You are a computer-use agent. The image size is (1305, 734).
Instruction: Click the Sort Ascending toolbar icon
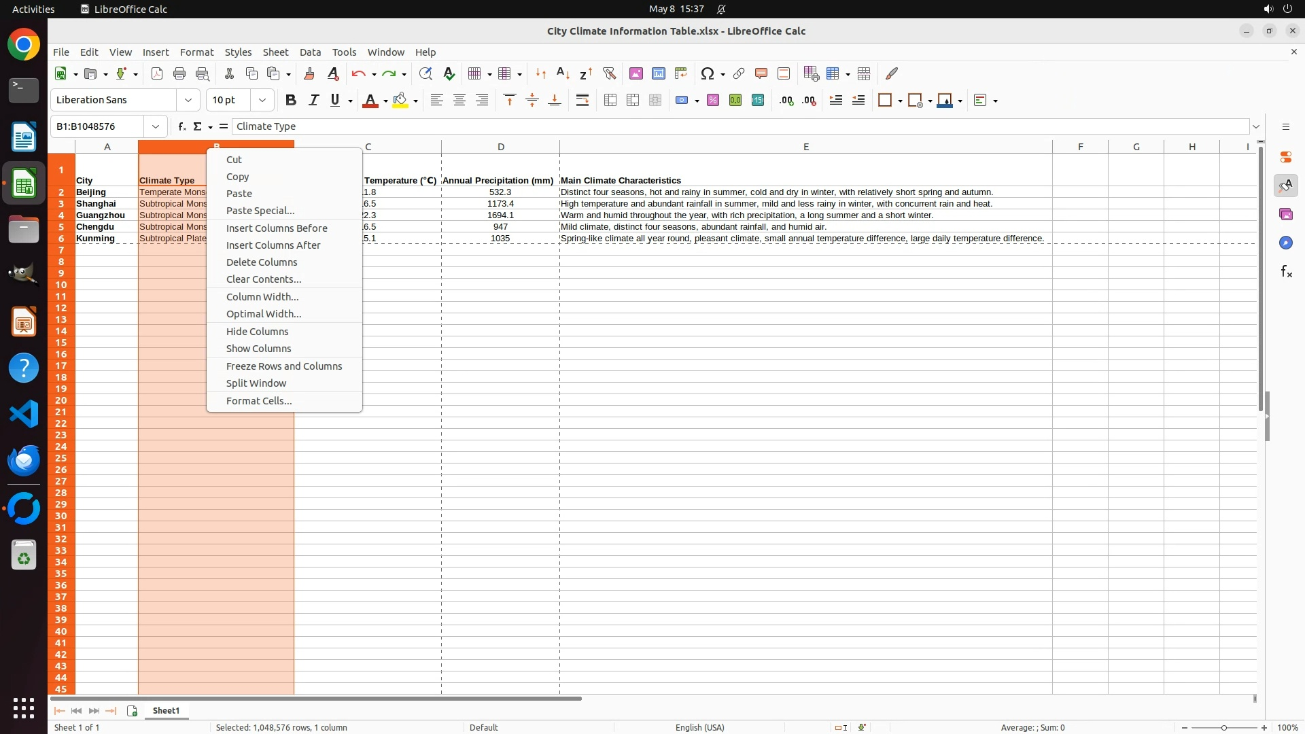[563, 73]
